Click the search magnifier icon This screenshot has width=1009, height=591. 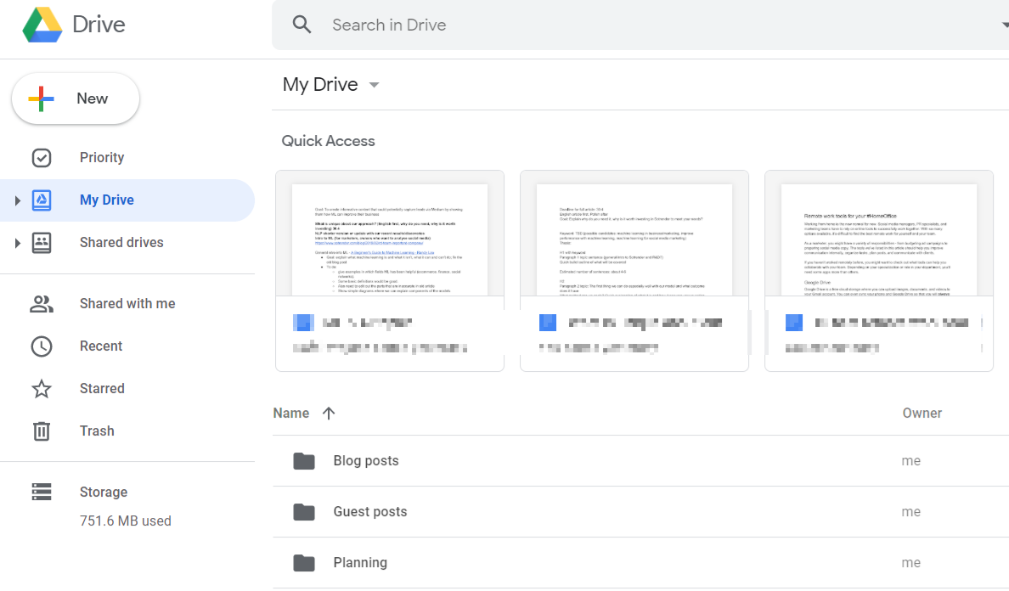pyautogui.click(x=302, y=25)
